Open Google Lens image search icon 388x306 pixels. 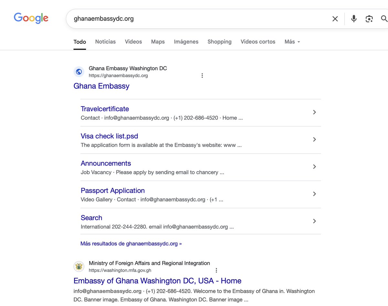point(369,19)
